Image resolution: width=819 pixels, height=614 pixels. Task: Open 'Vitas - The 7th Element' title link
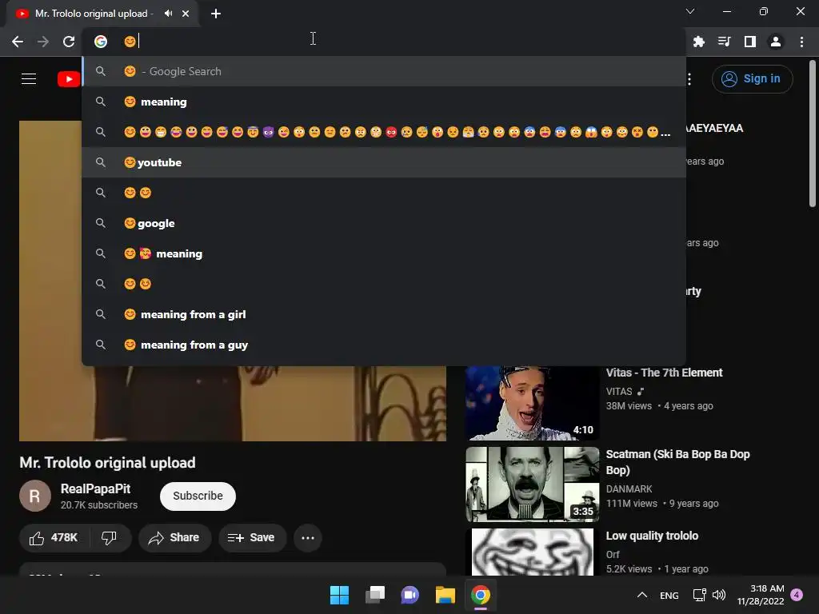point(664,373)
